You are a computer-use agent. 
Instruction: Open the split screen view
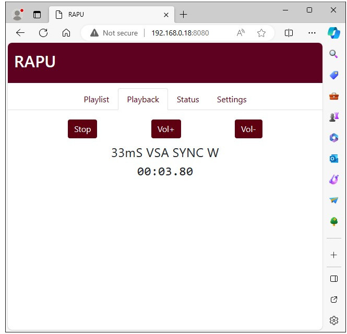(289, 33)
